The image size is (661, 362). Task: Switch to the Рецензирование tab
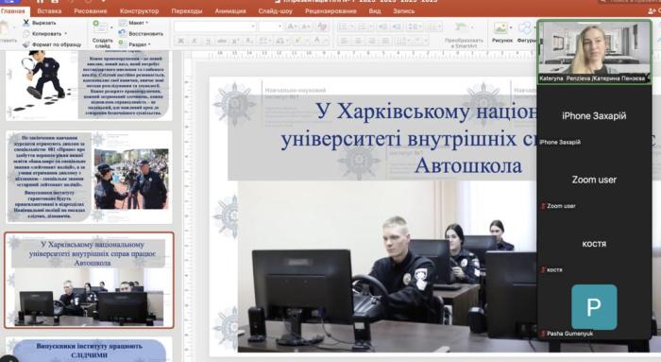point(330,11)
